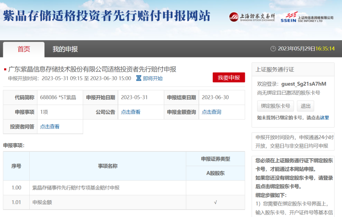The width and height of the screenshot is (342, 217).
Task: Click the 尚无绑定且已激活的股东卡号 message
Action: point(288,93)
